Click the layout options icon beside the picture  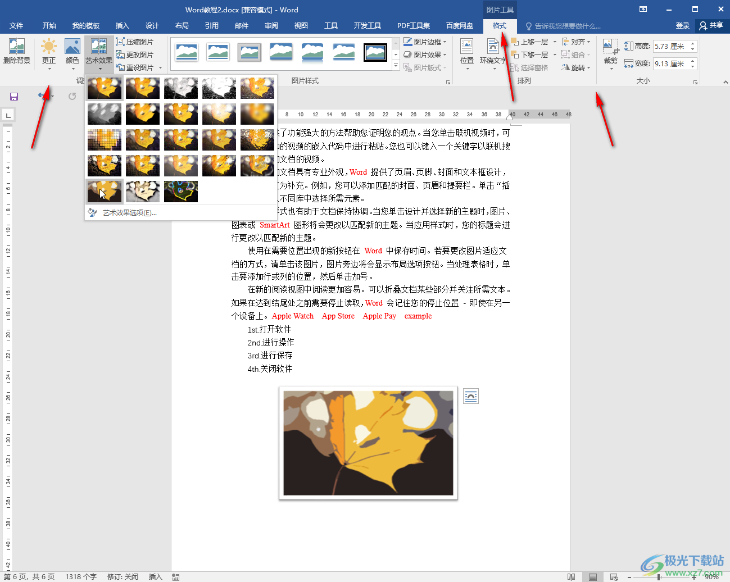(x=471, y=397)
